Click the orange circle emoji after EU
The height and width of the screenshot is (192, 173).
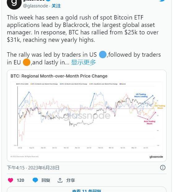click(27, 62)
